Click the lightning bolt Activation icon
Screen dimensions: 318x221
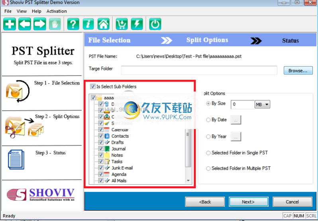137,24
